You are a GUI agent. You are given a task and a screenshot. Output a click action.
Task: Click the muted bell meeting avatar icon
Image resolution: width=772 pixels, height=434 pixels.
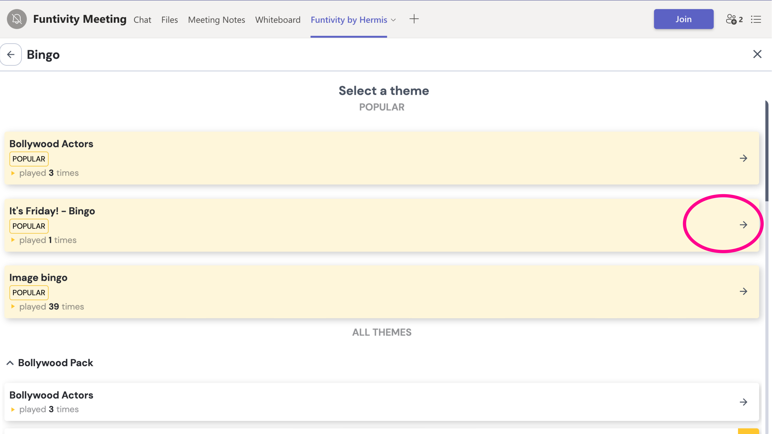[17, 19]
